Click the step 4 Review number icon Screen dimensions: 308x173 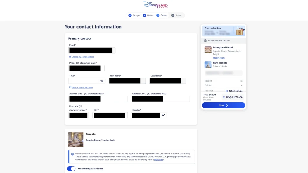173,15
